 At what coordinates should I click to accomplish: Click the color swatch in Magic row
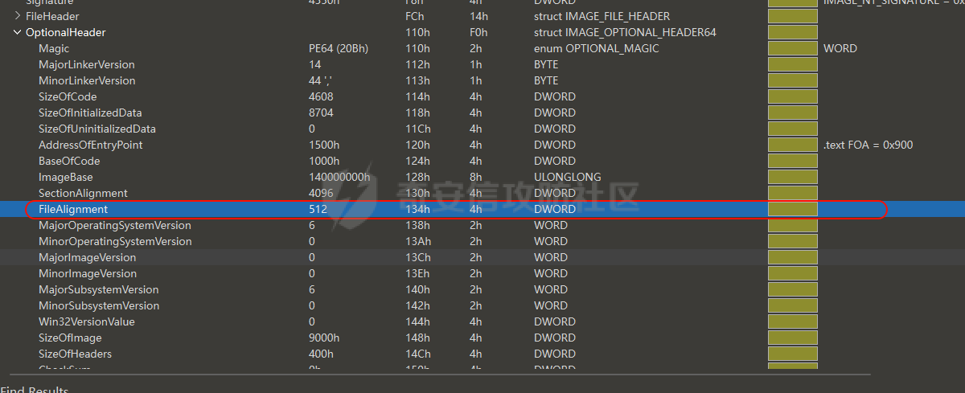tap(792, 48)
